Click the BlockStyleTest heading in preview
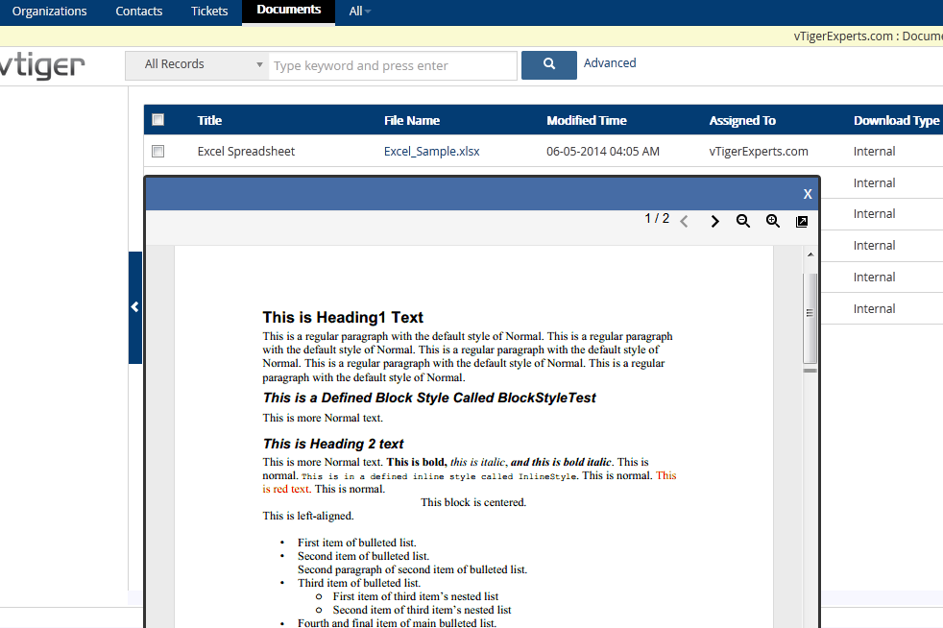The height and width of the screenshot is (628, 943). [429, 398]
